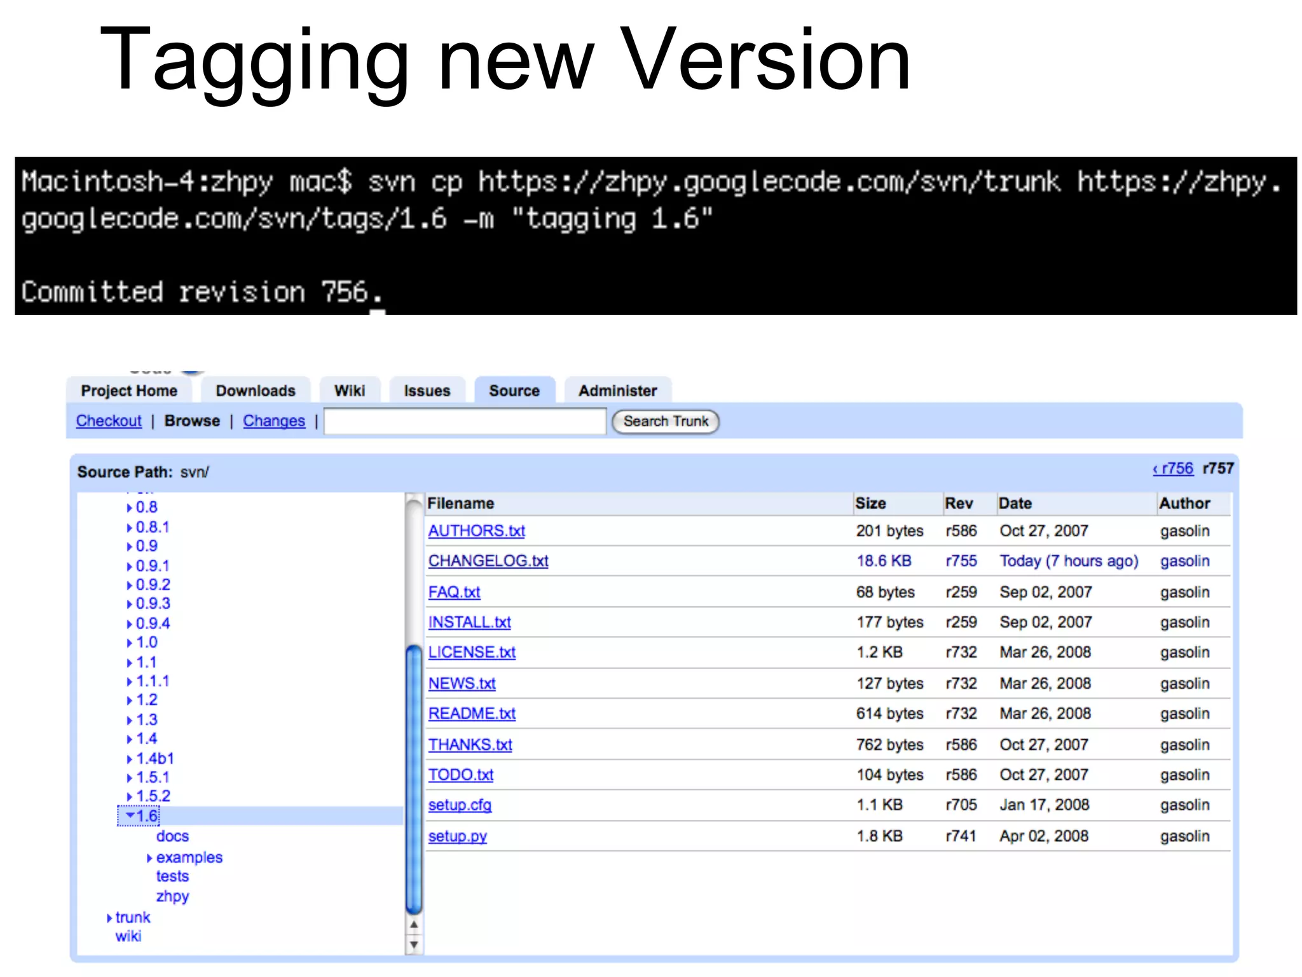
Task: Expand the 0.9.1 tag folder
Action: click(130, 566)
